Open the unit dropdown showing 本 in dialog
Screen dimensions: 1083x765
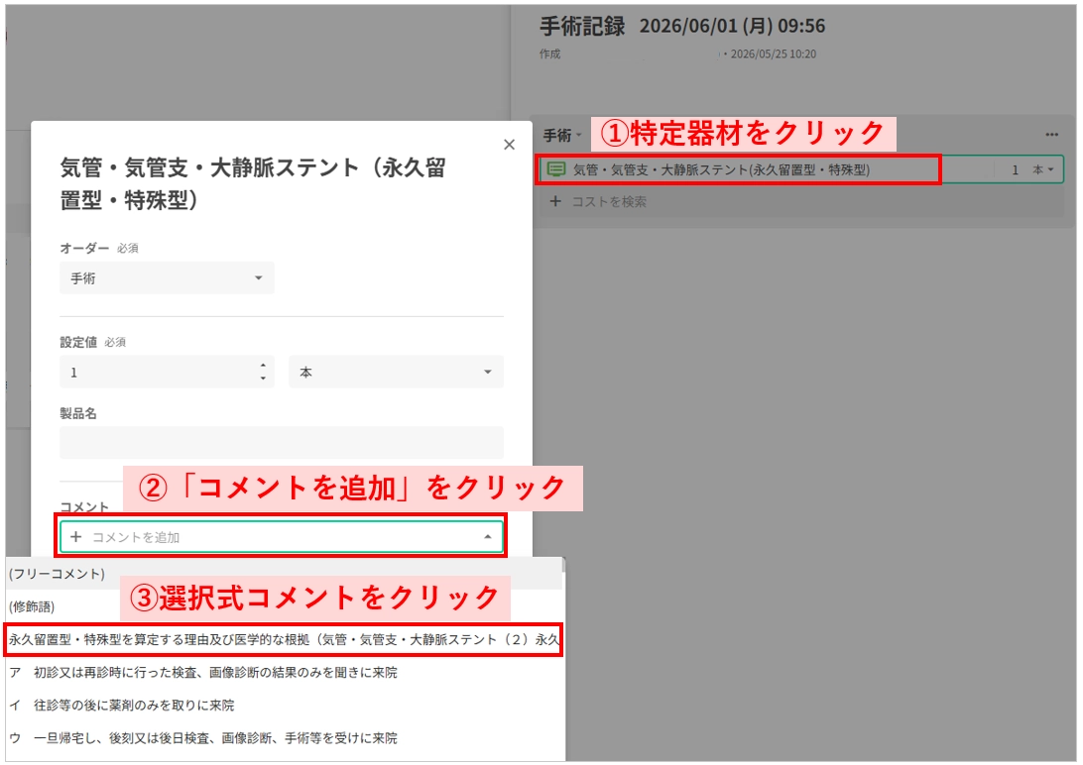click(396, 373)
